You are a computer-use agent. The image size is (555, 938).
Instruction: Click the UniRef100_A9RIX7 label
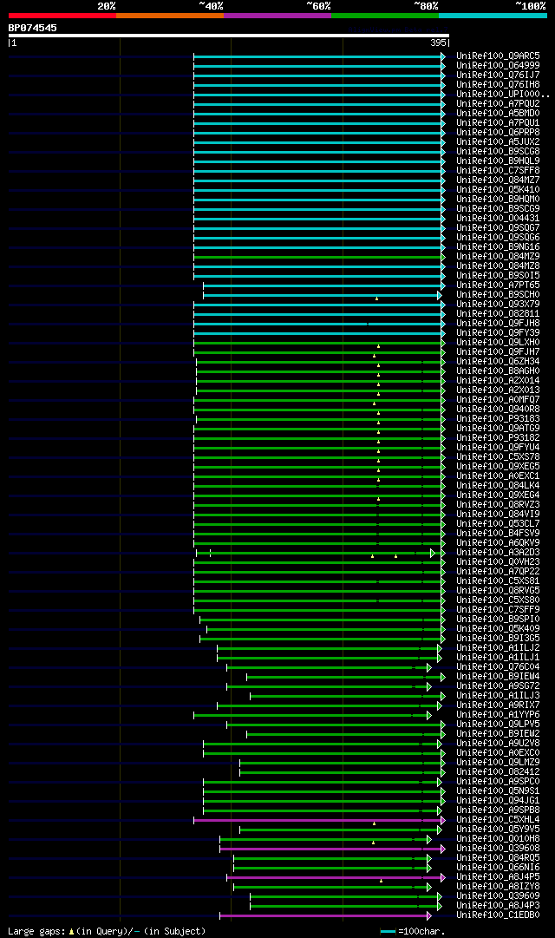pos(498,705)
